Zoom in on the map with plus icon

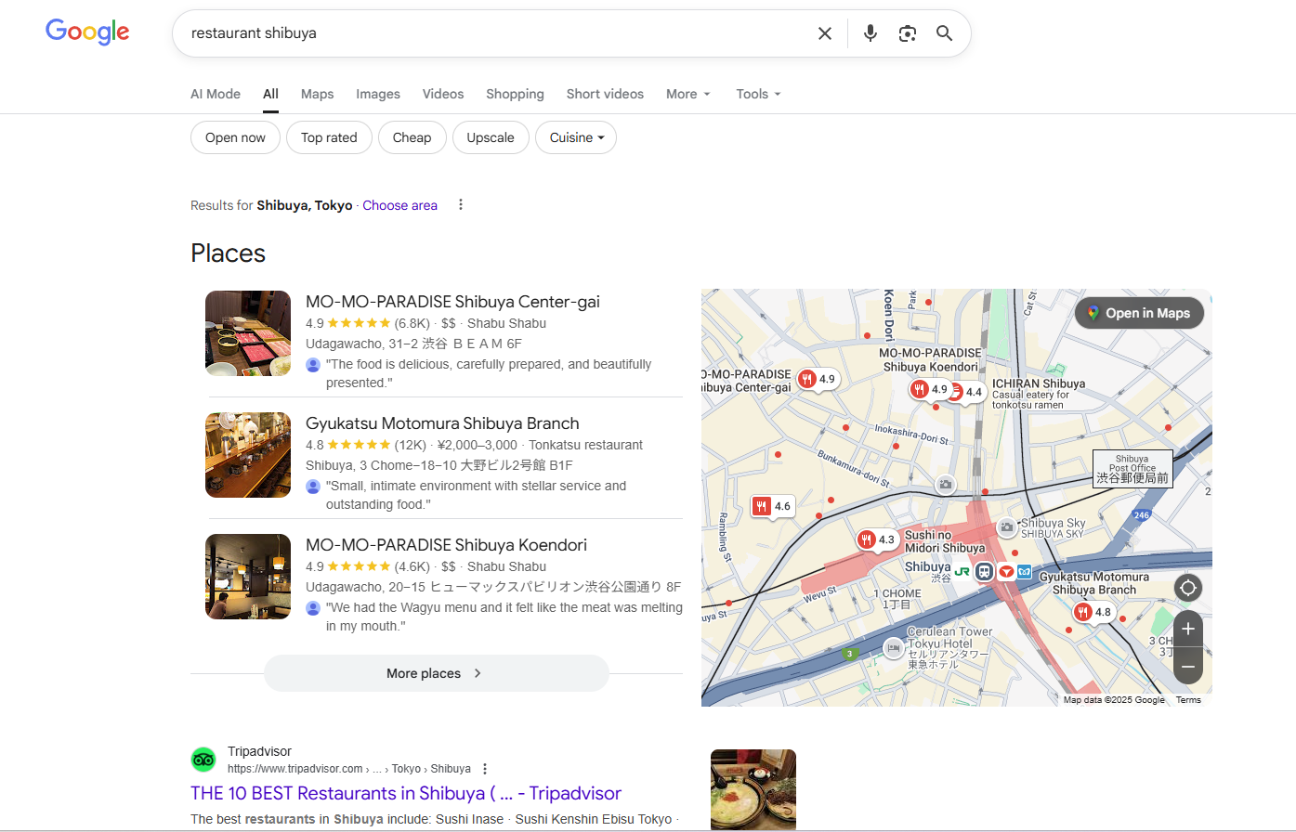1187,629
